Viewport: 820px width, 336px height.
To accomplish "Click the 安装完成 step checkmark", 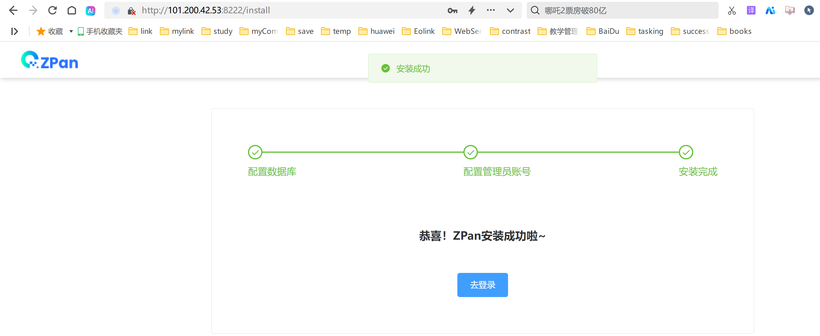I will (x=686, y=152).
